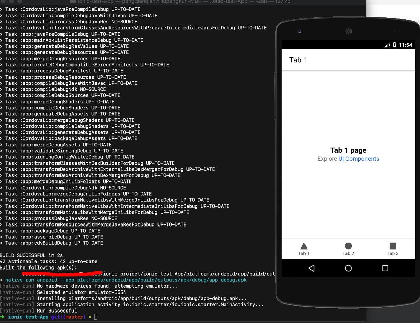
Task: Switch to Tab 2 in the emulator
Action: [348, 249]
